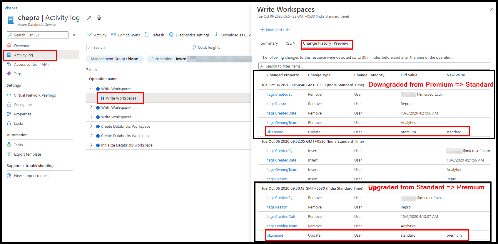The image size is (498, 244).
Task: Expand Initialize Databricks workspace row
Action: click(91, 145)
